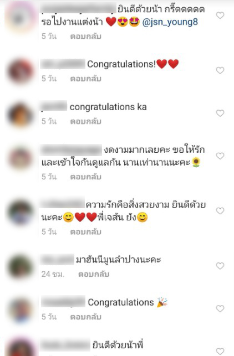Like the 'ยินดีด้วยน้าพี่' comment

pos(220,351)
